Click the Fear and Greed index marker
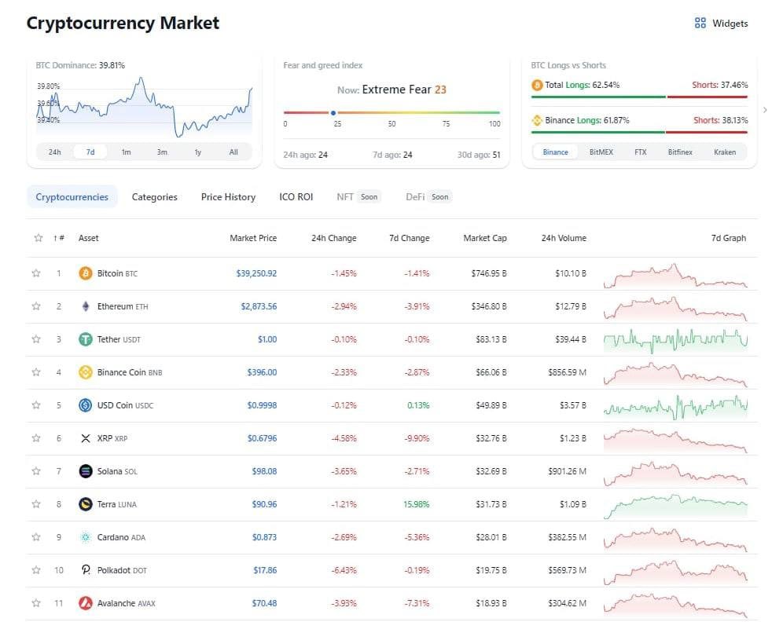This screenshot has width=783, height=622. 333,113
